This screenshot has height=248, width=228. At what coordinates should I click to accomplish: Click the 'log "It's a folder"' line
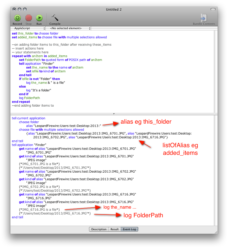tap(39, 90)
